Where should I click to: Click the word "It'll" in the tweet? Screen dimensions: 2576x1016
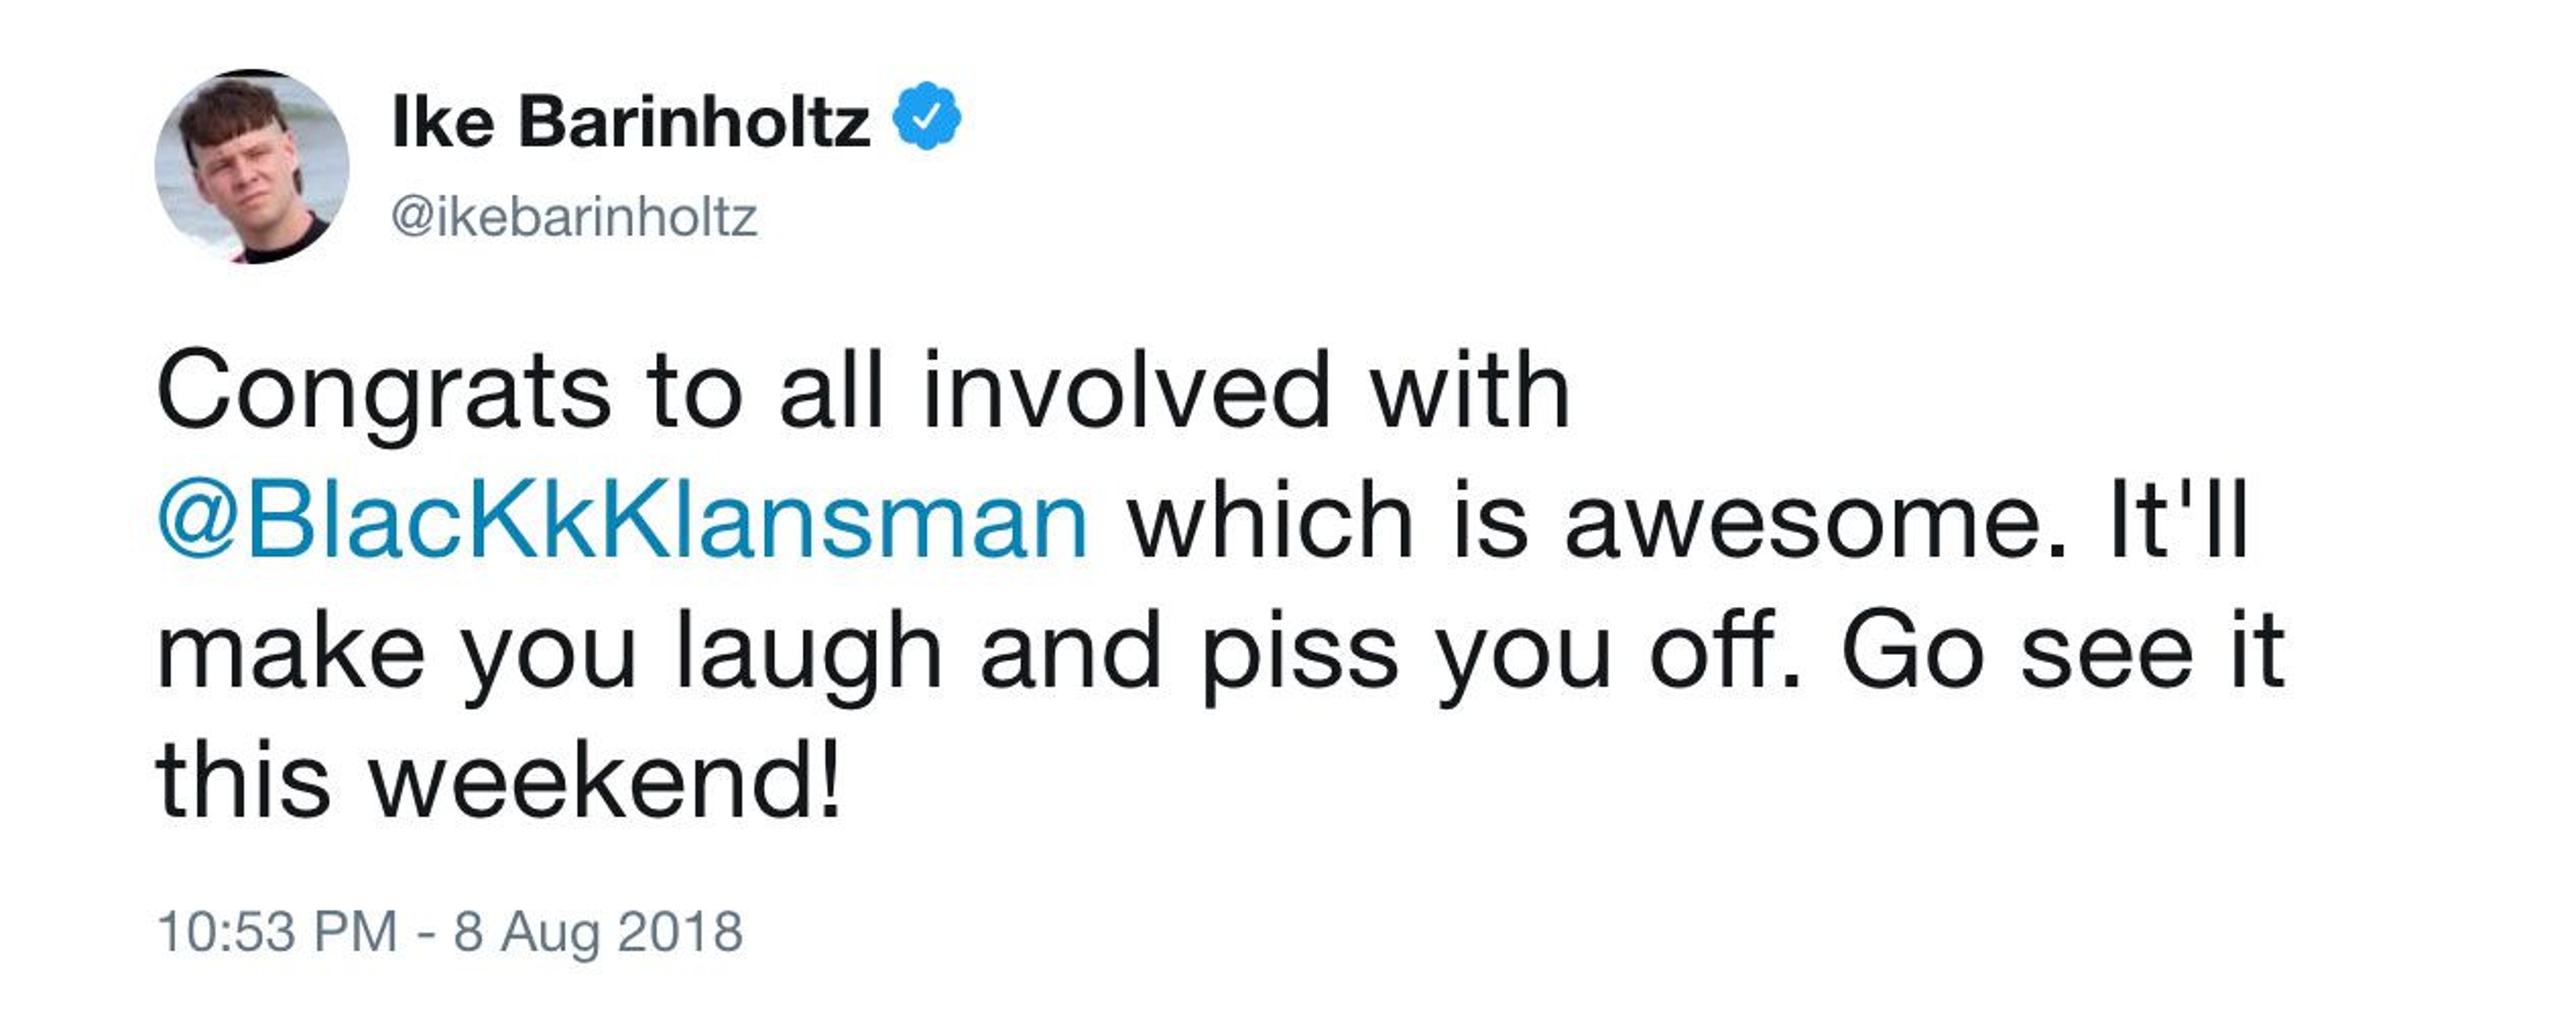click(2178, 521)
